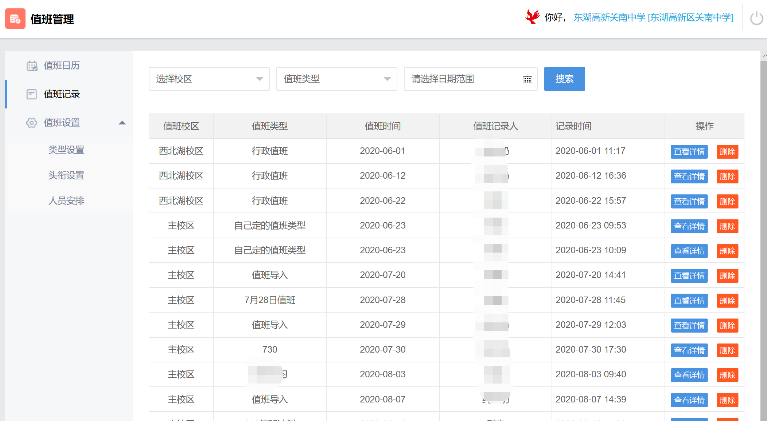Collapse the 值班设置 submenu arrow

(x=122, y=123)
